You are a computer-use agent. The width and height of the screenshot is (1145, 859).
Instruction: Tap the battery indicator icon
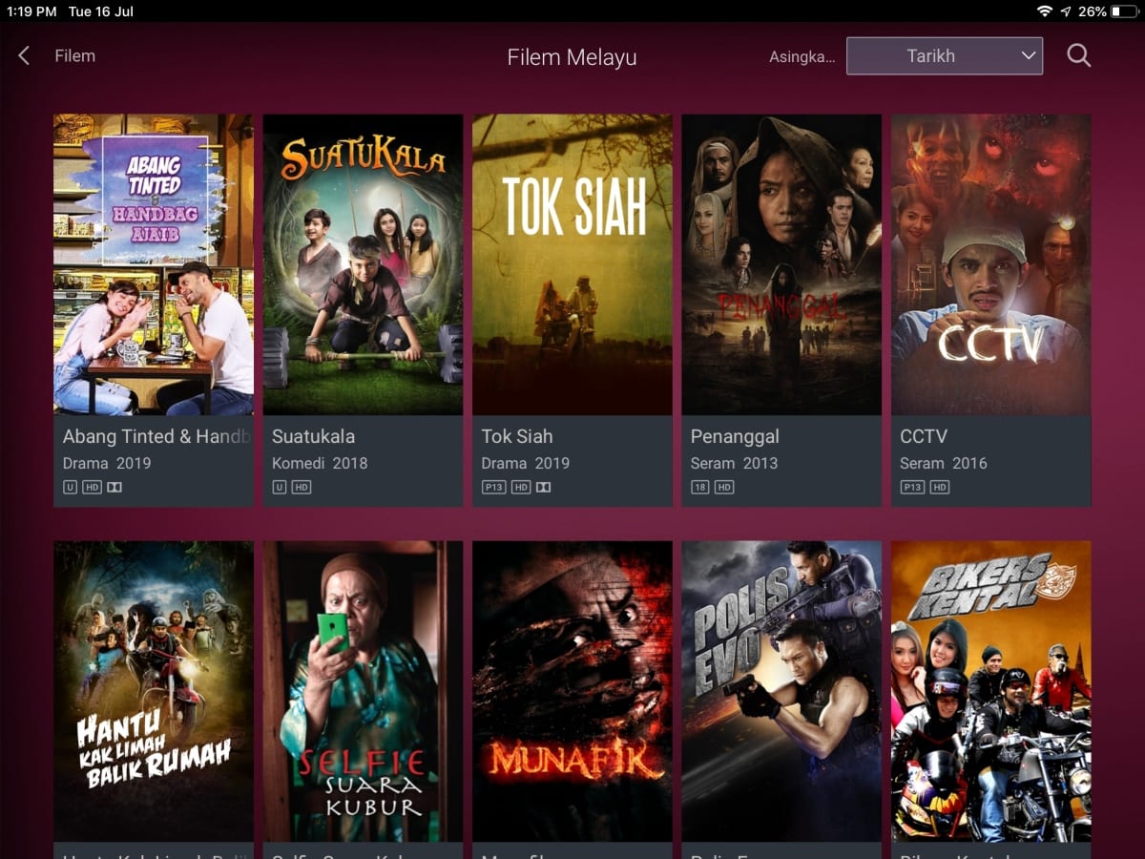[x=1123, y=11]
